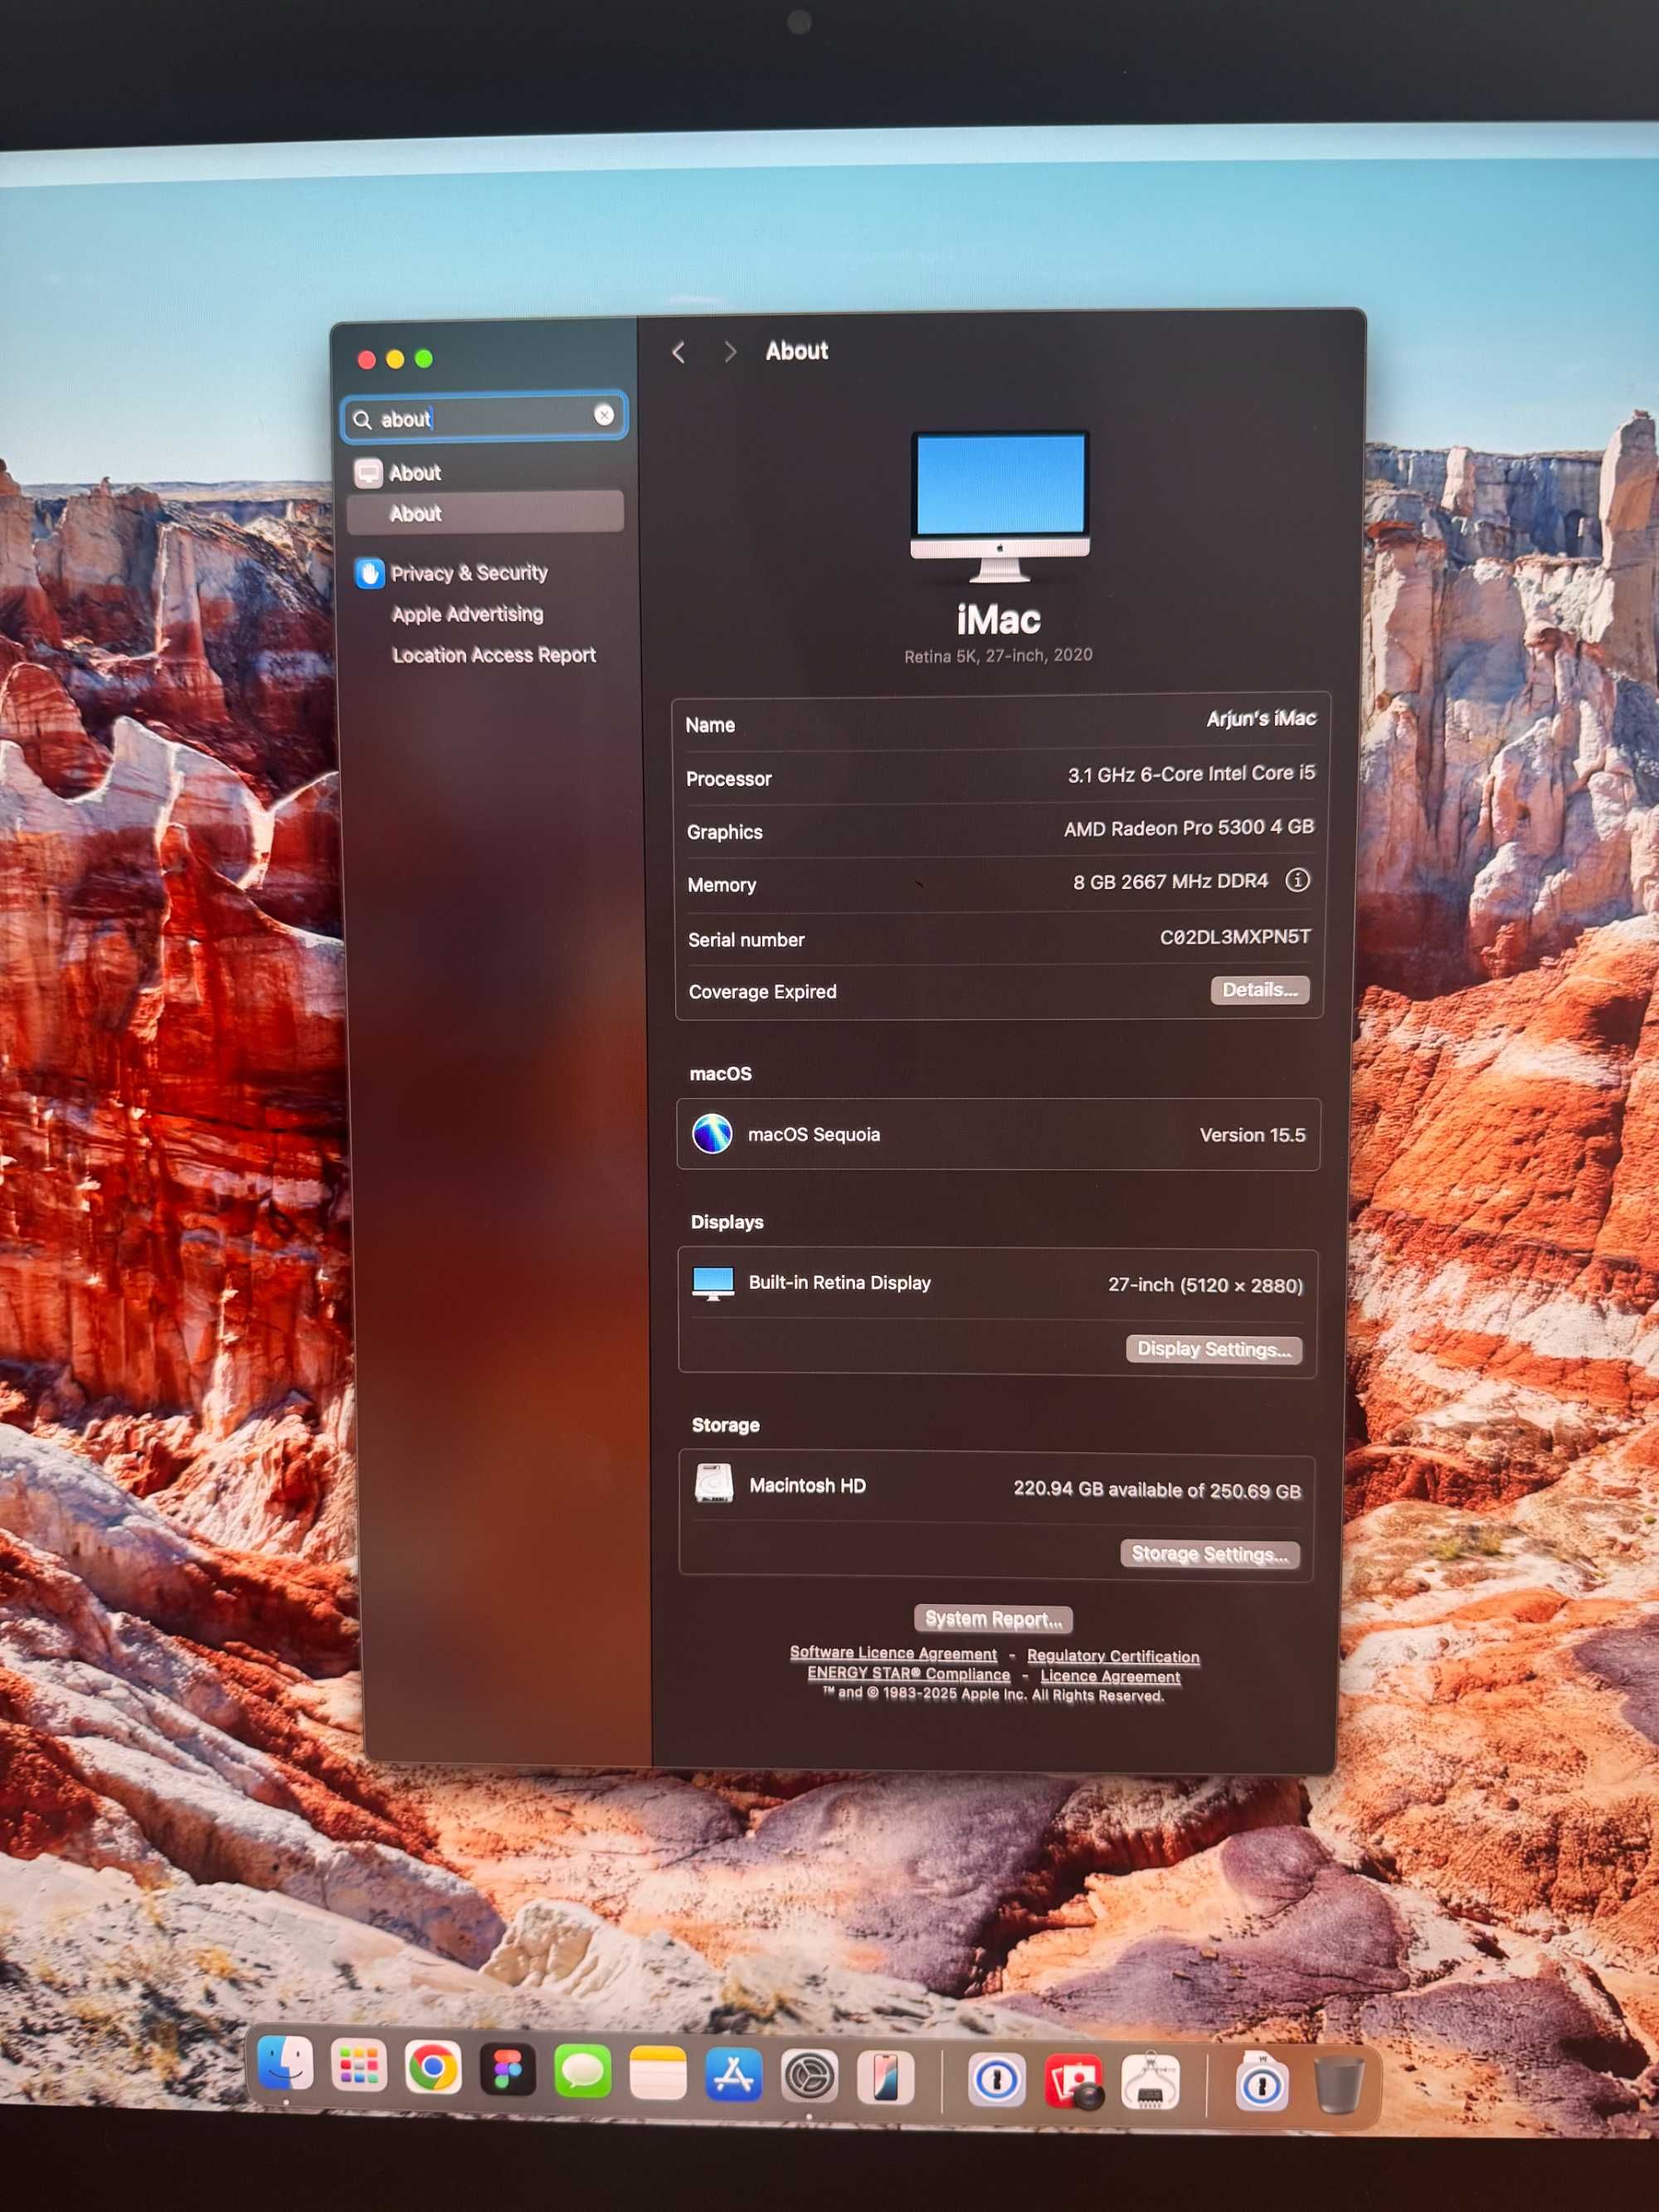
Task: Click the processor value 3.1 GHz 6-Core
Action: pyautogui.click(x=1191, y=774)
